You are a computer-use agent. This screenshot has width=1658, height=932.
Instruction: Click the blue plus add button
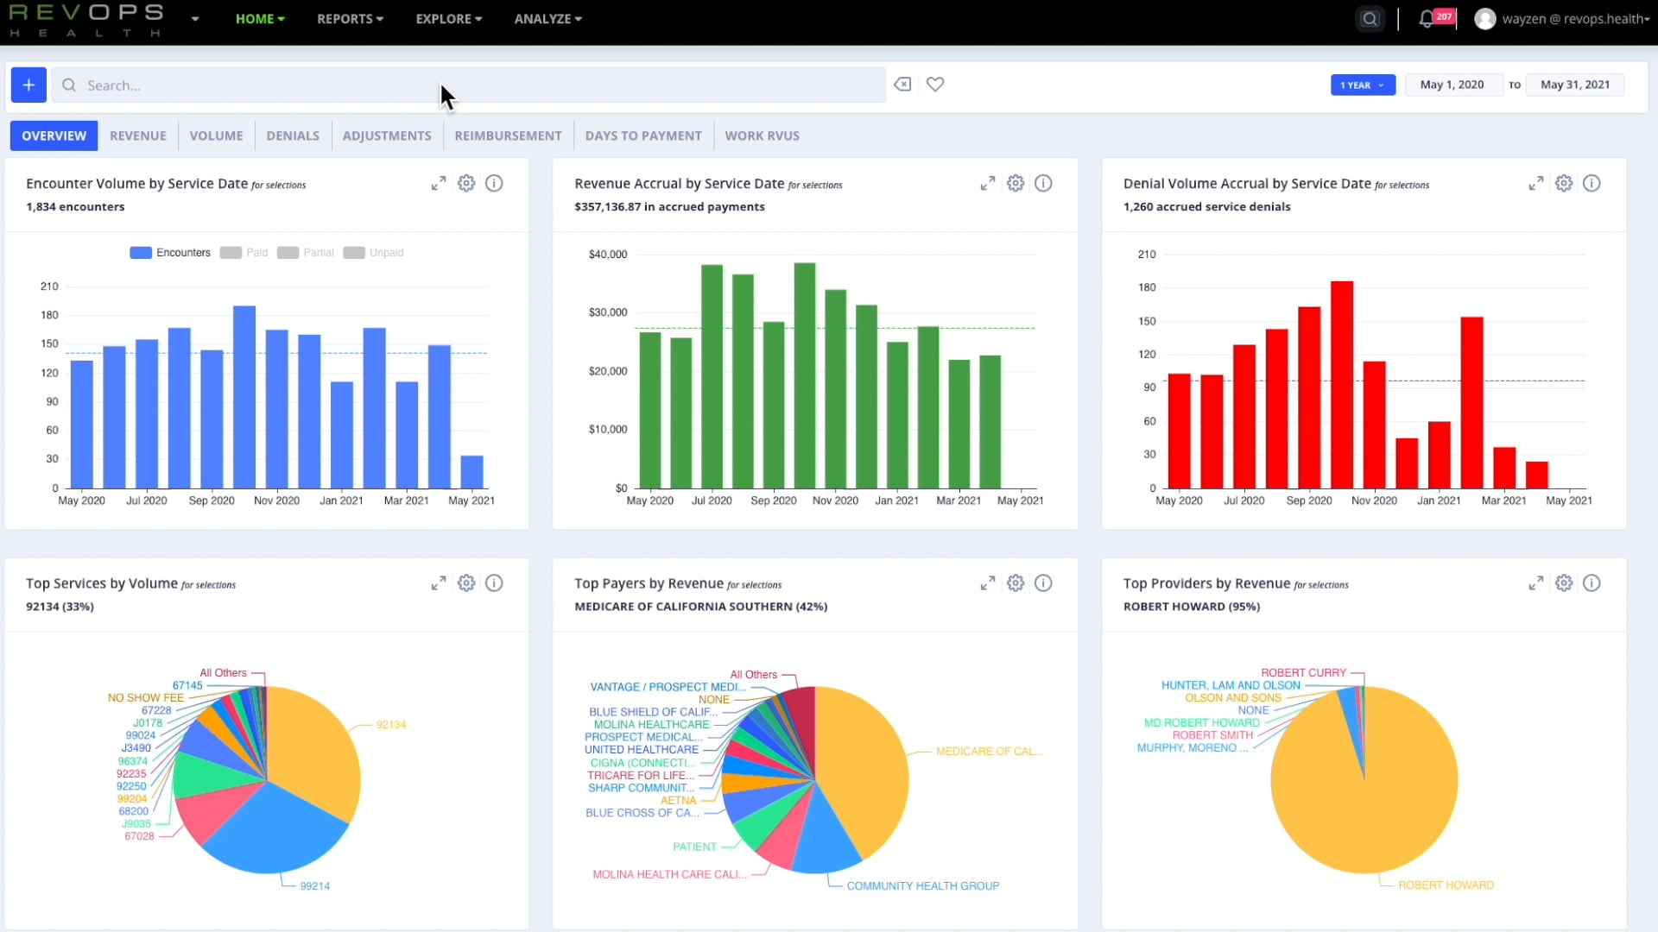pos(28,85)
